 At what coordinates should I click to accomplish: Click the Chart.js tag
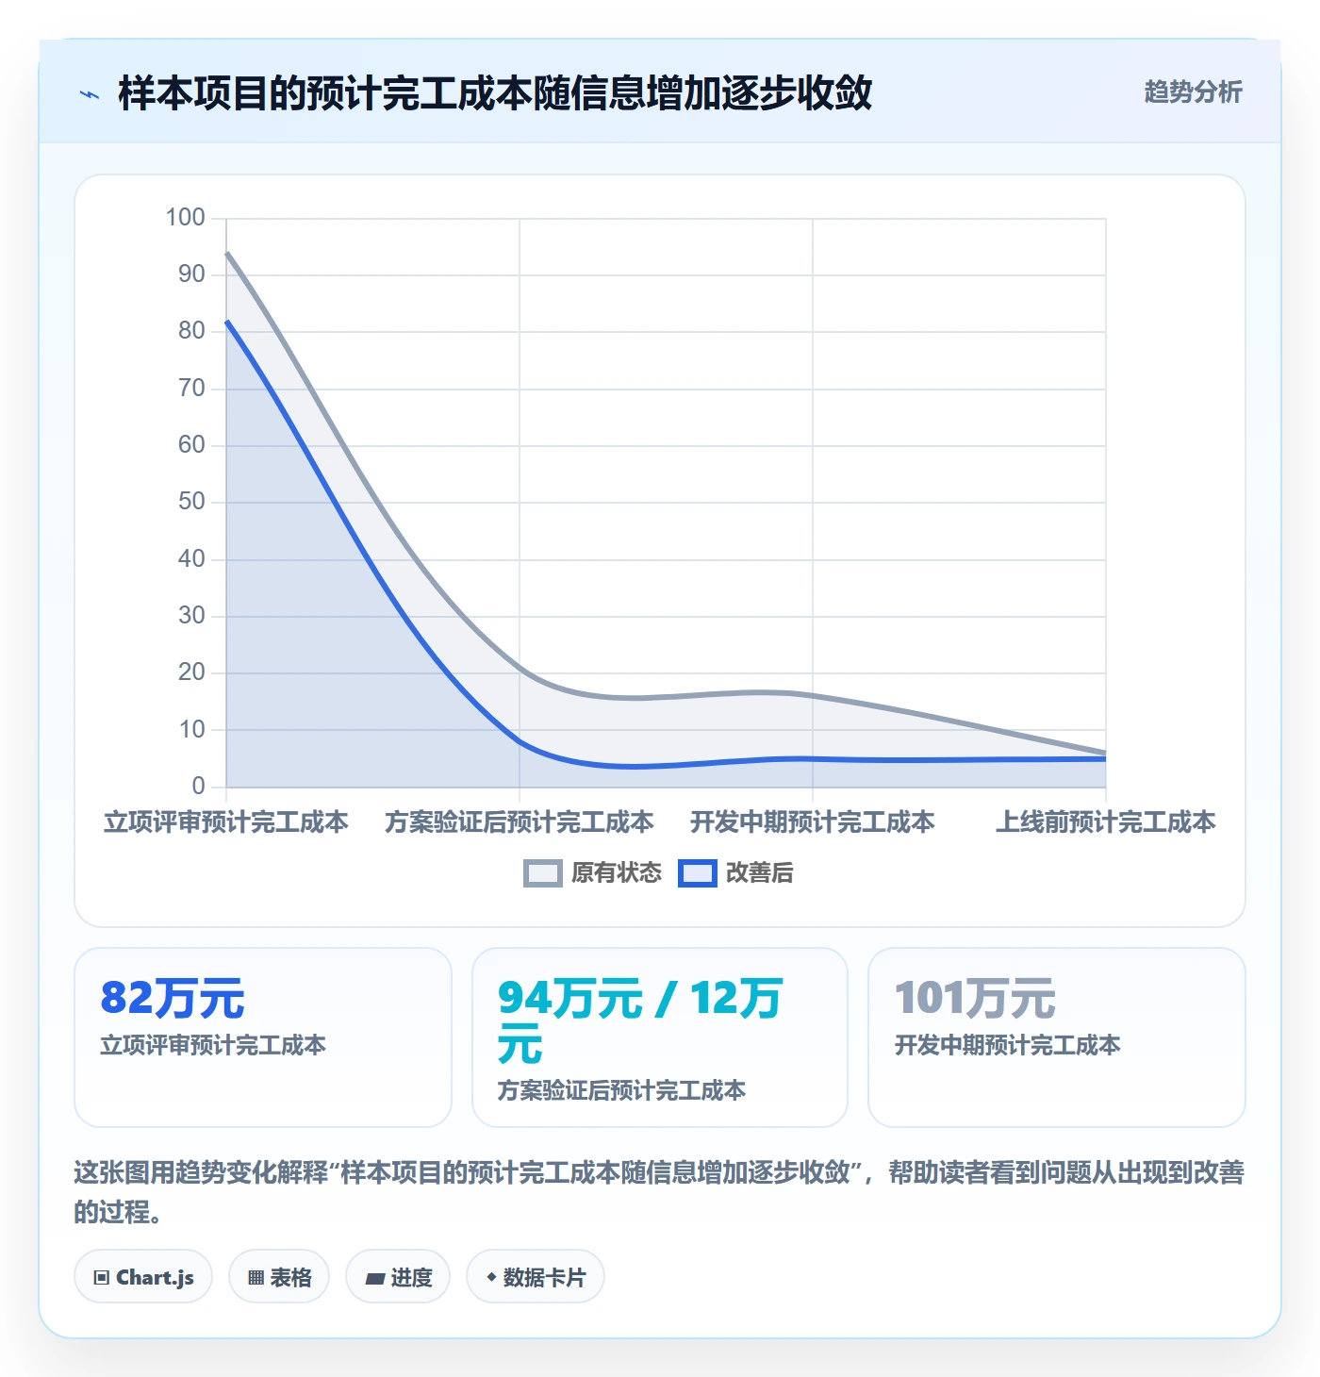[x=143, y=1277]
